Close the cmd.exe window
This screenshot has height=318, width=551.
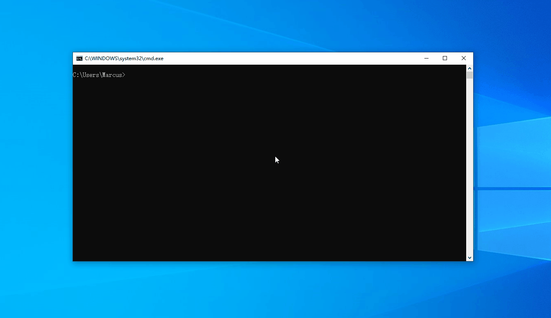point(464,59)
